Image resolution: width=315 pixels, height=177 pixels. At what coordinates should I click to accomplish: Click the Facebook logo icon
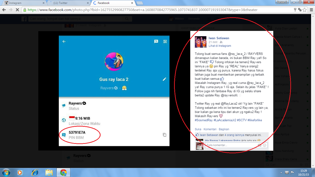[x=24, y=19]
